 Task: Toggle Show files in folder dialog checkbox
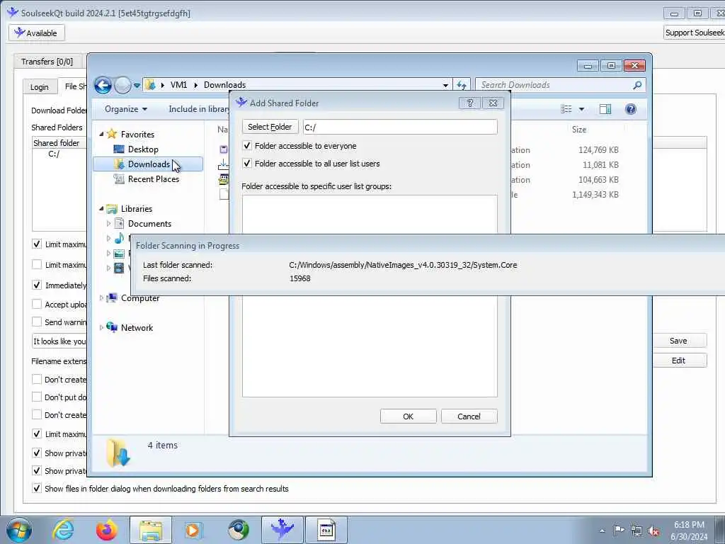point(37,488)
